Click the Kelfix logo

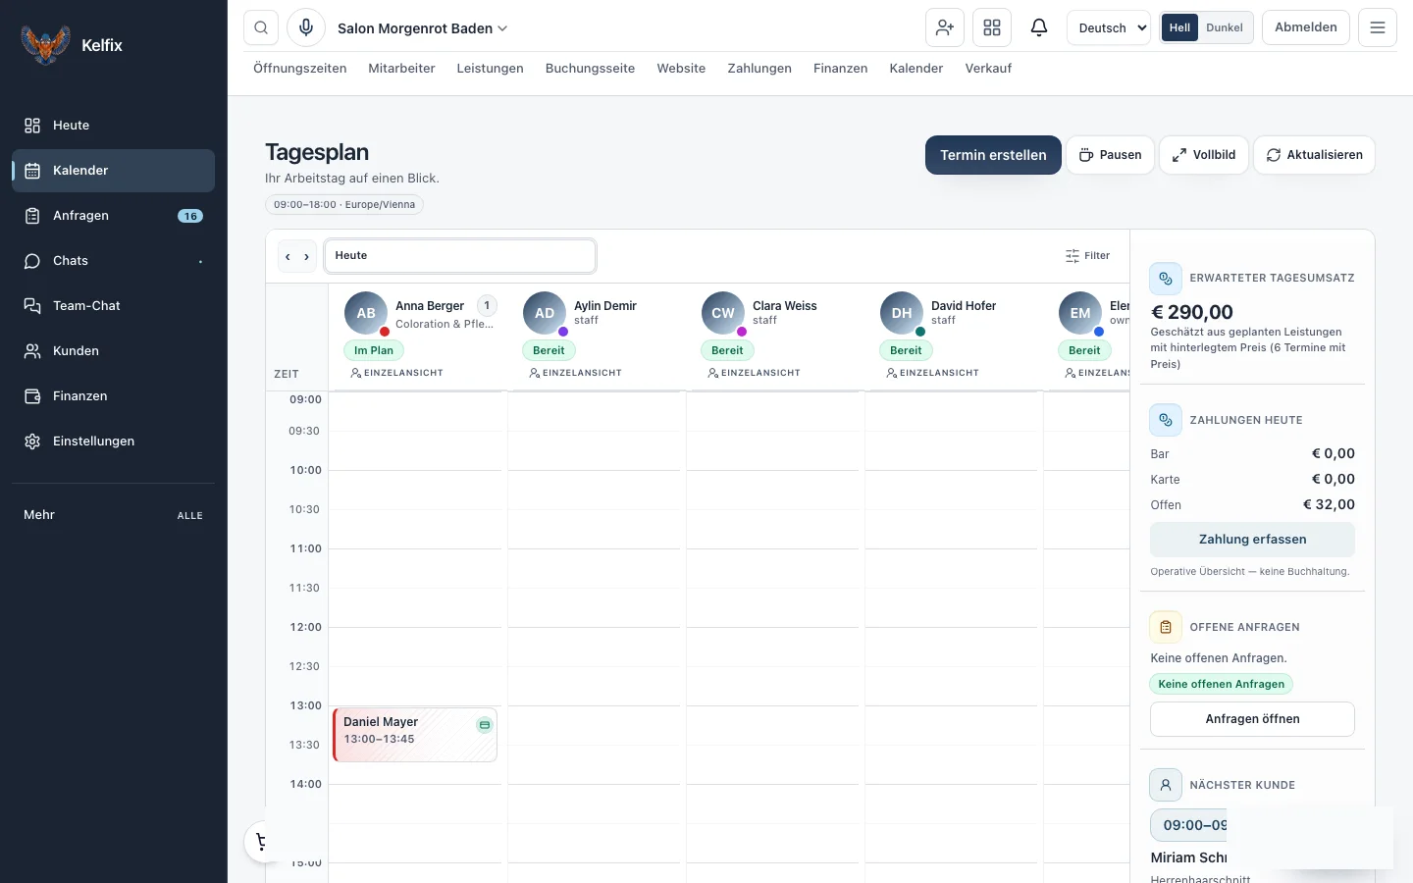coord(46,44)
